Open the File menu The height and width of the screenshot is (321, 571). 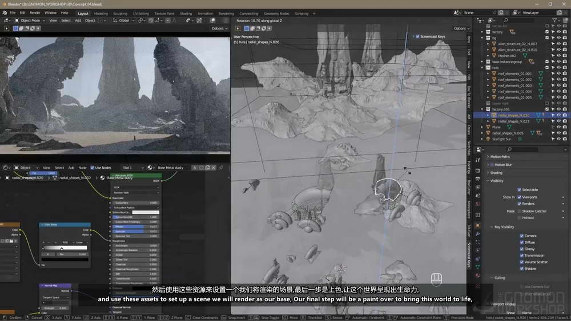click(x=13, y=13)
